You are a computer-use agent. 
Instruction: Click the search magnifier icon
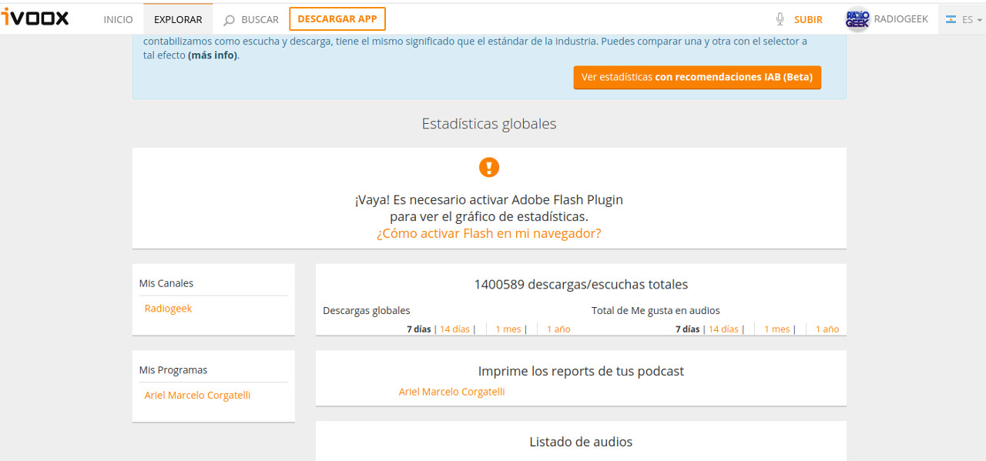pyautogui.click(x=229, y=20)
